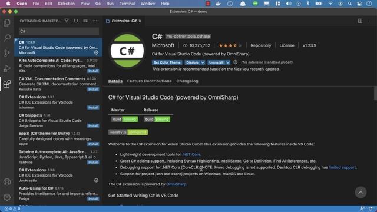Click the wallaby.js configured badge
The height and width of the screenshot is (212, 377).
click(128, 132)
